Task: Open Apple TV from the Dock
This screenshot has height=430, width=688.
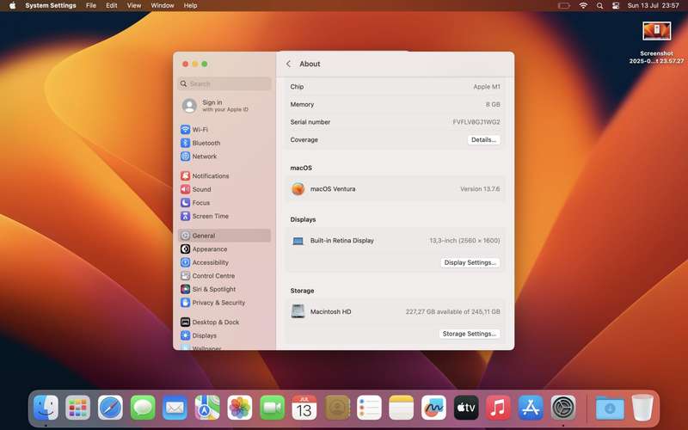Action: (x=466, y=408)
